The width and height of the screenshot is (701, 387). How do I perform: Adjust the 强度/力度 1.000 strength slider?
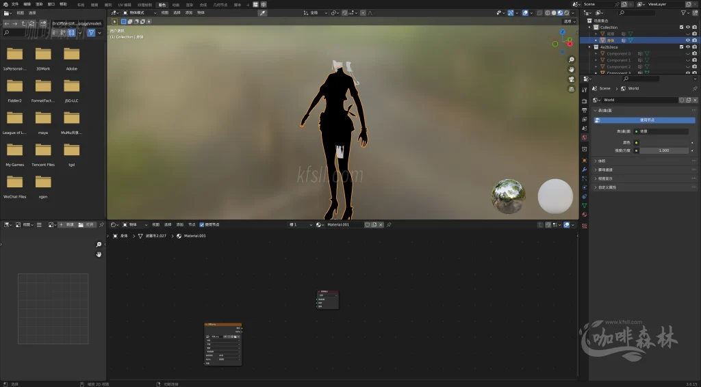[664, 150]
